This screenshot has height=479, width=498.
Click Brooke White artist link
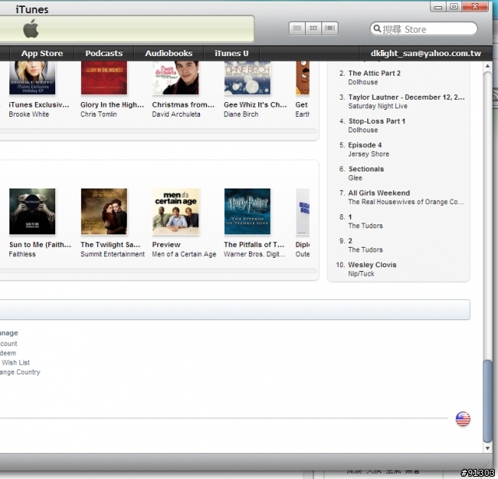[29, 114]
